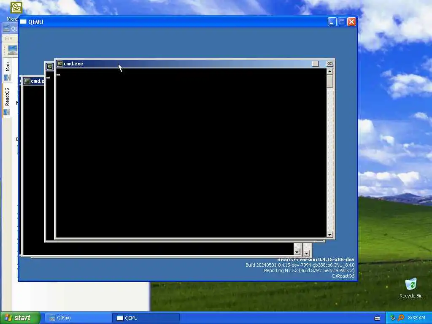Click the QEMU taskbar button
Viewport: 432px width, 324px height.
pyautogui.click(x=146, y=318)
